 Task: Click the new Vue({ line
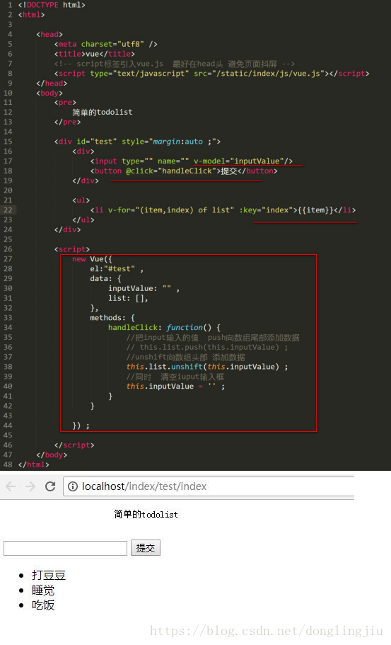tap(92, 258)
